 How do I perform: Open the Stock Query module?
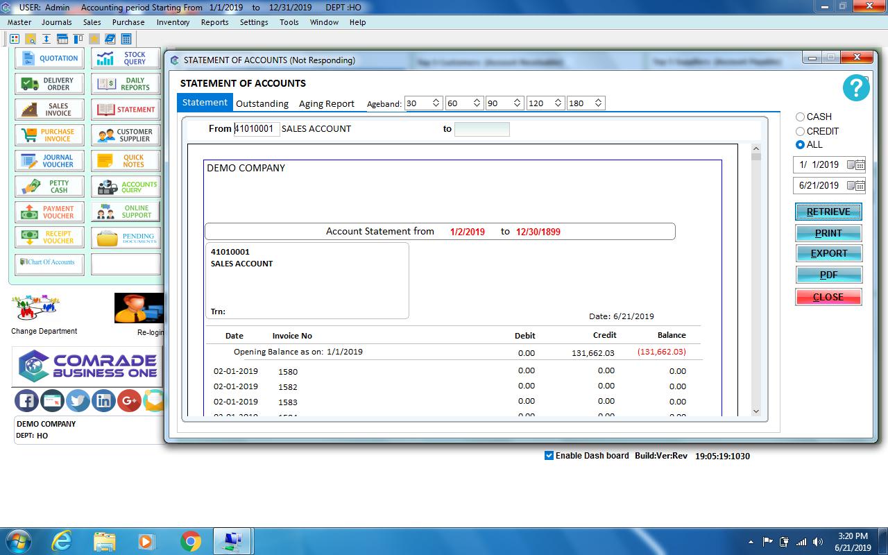click(x=126, y=58)
